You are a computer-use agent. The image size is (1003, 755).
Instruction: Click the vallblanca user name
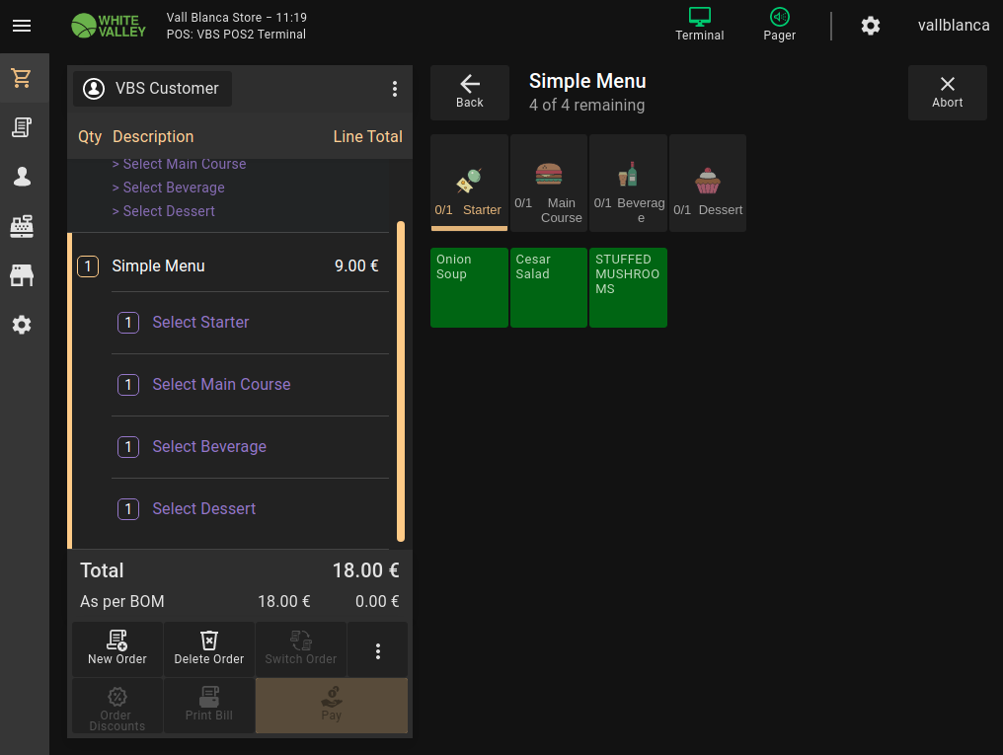click(x=953, y=26)
